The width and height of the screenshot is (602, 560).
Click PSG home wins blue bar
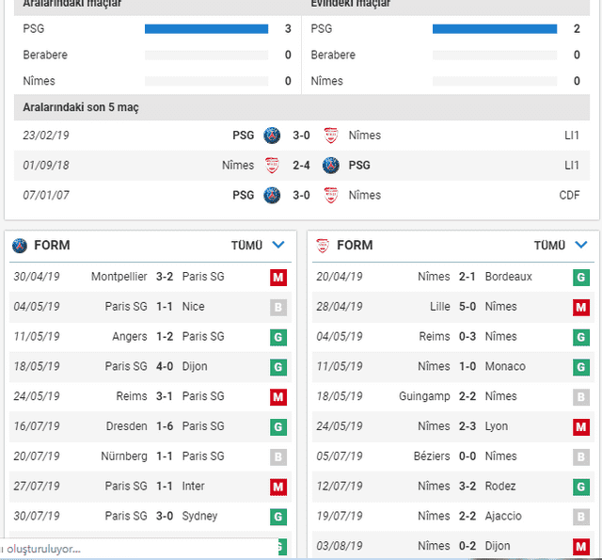click(x=495, y=29)
